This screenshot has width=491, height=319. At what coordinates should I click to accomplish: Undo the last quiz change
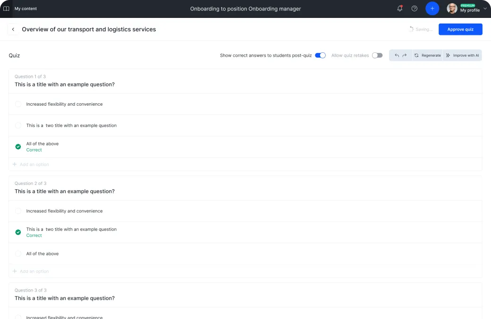(397, 56)
